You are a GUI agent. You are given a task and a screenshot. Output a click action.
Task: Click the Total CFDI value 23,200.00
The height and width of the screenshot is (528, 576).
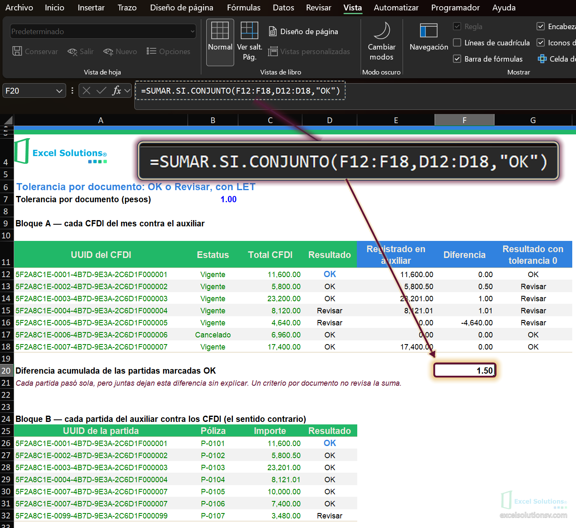point(270,299)
